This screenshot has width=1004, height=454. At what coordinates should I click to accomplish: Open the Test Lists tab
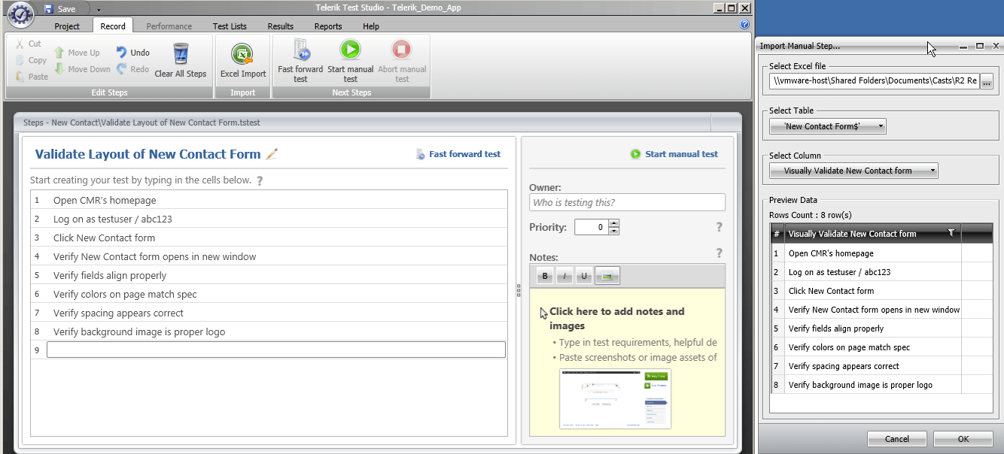click(x=230, y=26)
